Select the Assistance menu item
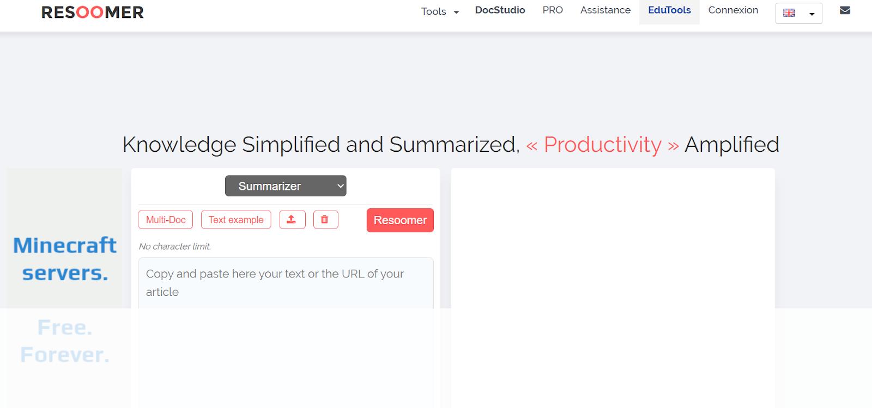Screen dimensions: 872x408 (x=605, y=10)
